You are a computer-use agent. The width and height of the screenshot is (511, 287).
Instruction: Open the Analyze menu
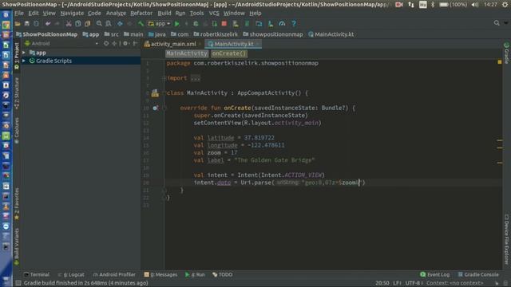click(x=116, y=14)
